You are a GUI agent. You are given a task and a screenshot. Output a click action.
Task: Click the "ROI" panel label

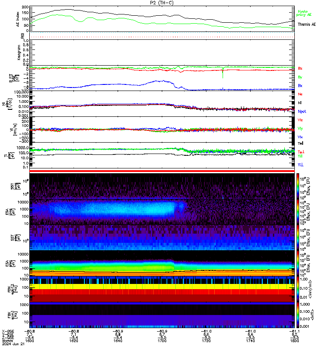point(22,36)
